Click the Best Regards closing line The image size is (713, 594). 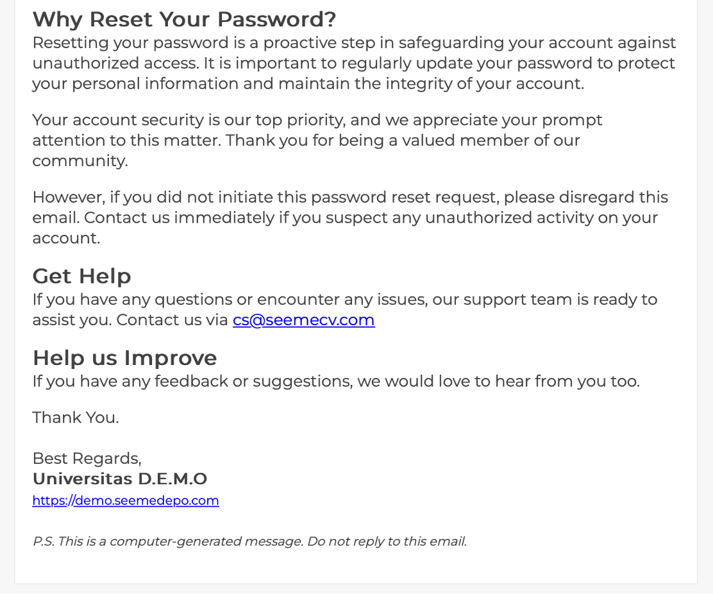(x=87, y=459)
